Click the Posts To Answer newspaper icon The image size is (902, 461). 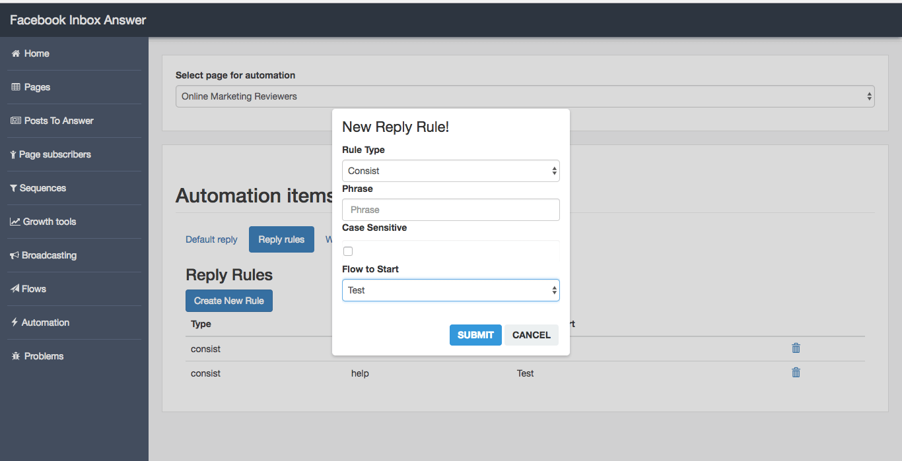pyautogui.click(x=16, y=121)
